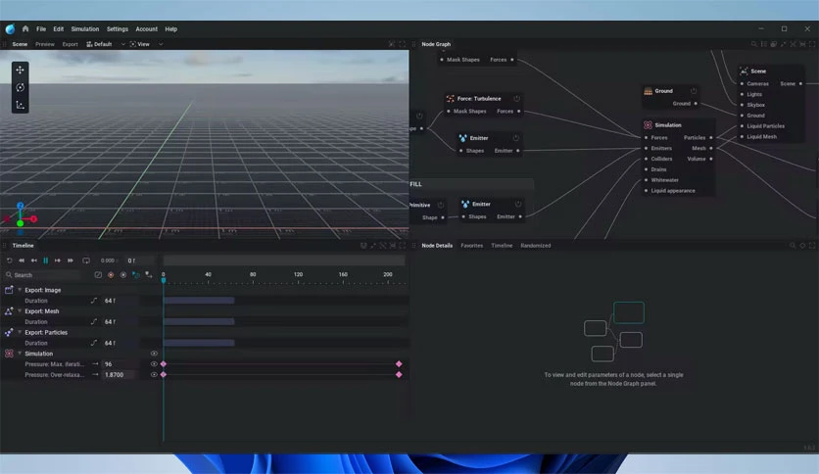819x474 pixels.
Task: Toggle power on upper Emitter node
Action: coord(515,138)
